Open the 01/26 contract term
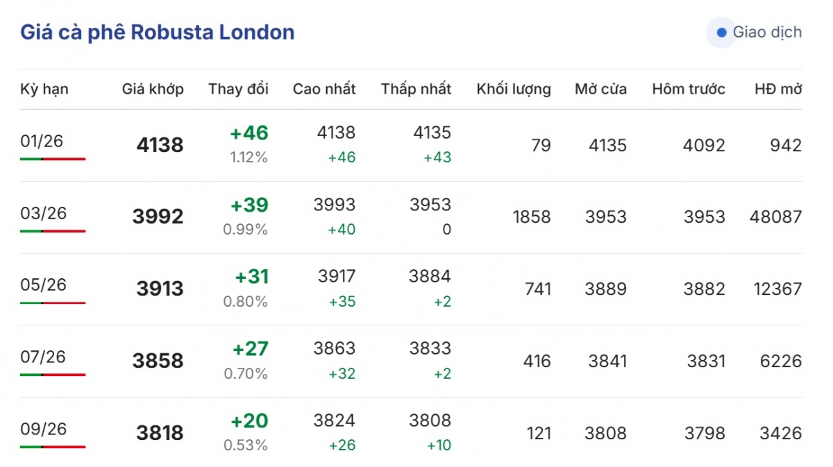 pyautogui.click(x=42, y=141)
